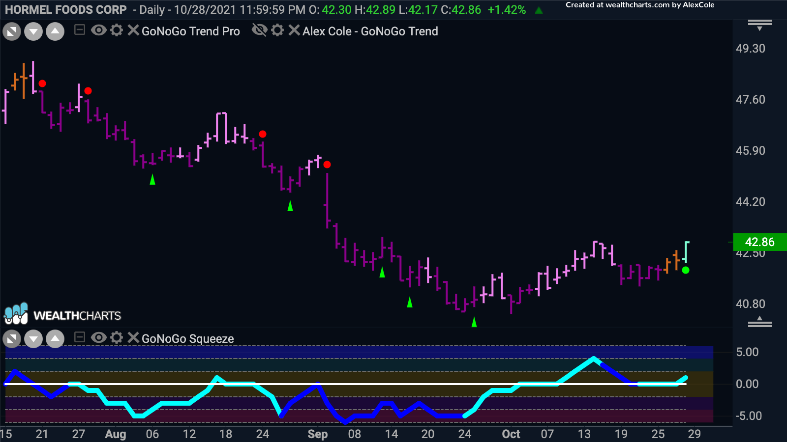
Task: Move the price pane up with arrow button
Action: [55, 32]
